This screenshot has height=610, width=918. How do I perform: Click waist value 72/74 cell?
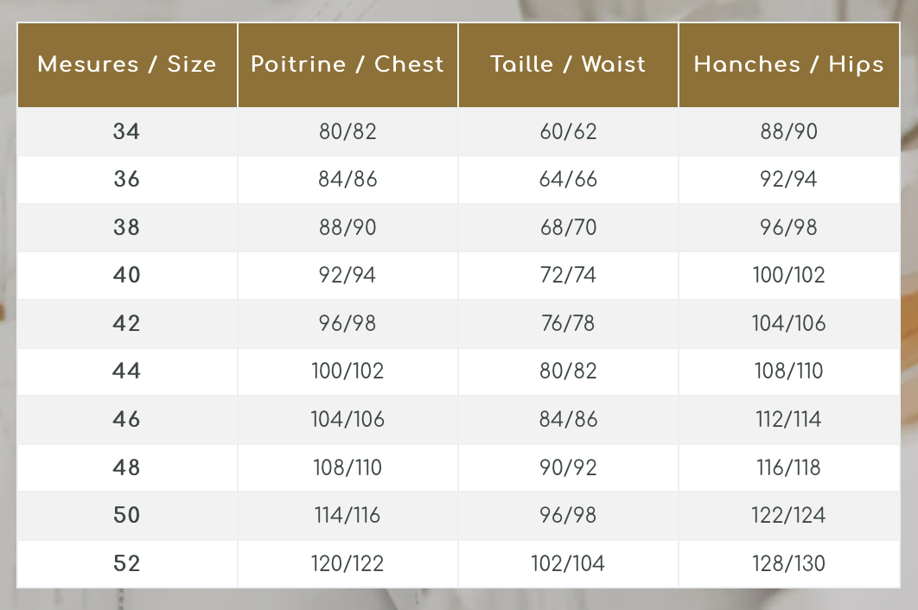coord(568,276)
